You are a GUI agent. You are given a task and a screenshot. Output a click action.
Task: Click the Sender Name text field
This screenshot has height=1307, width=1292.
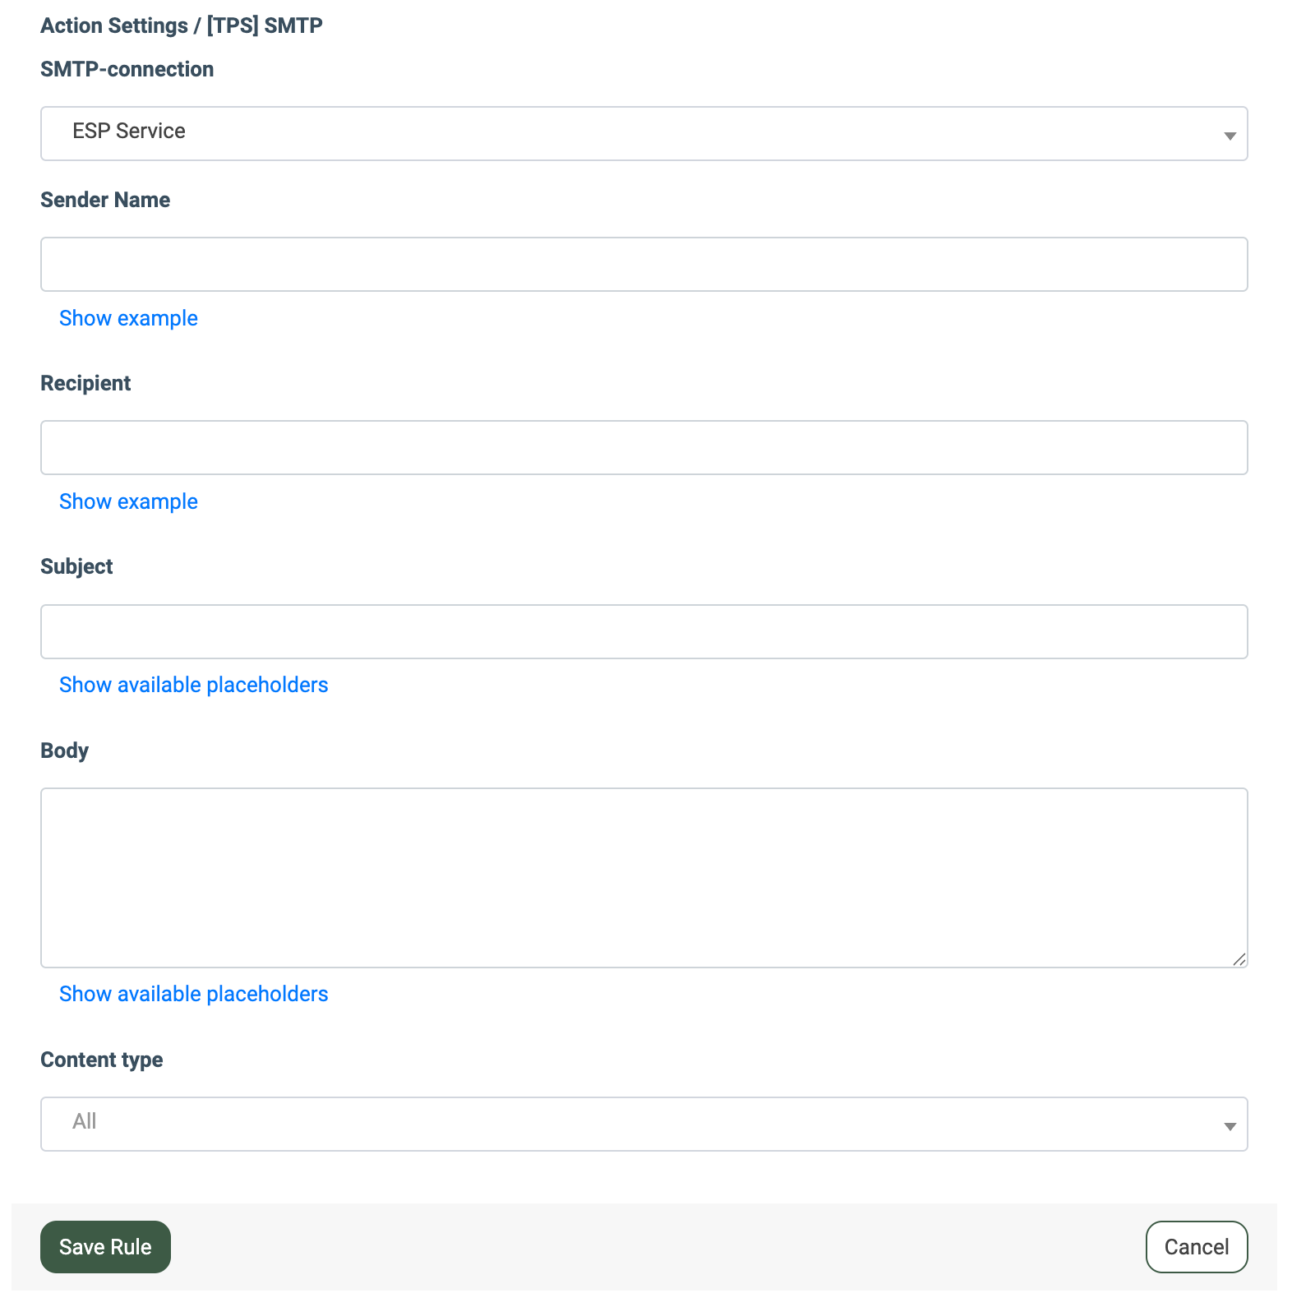644,264
